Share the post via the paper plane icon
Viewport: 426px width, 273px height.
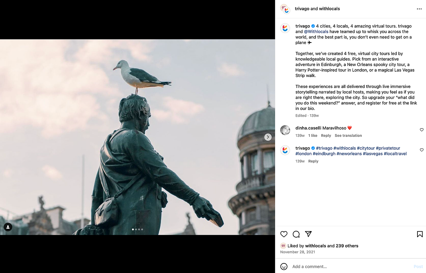[308, 234]
